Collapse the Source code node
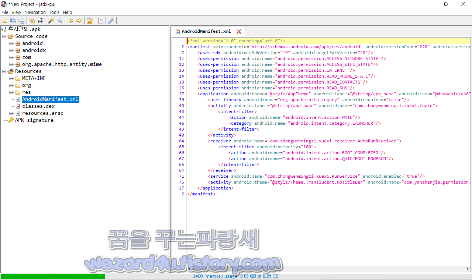This screenshot has width=472, height=280. (x=4, y=36)
